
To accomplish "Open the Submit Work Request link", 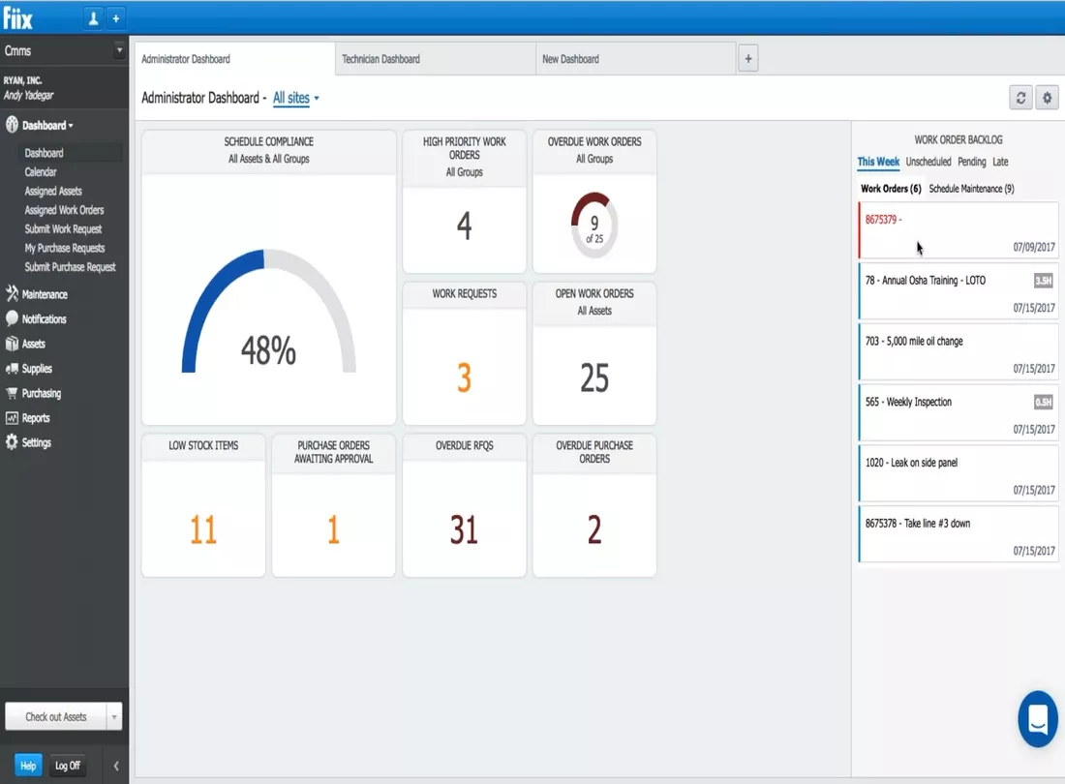I will click(x=63, y=229).
